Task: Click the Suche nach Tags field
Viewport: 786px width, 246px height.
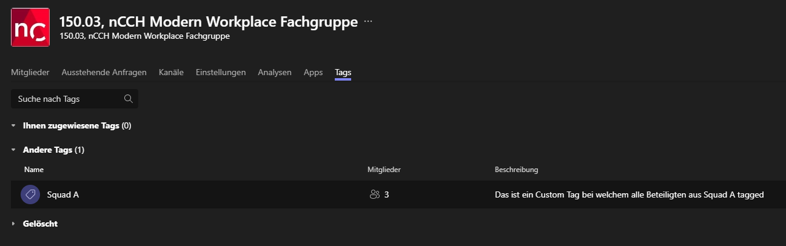Action: [67, 99]
